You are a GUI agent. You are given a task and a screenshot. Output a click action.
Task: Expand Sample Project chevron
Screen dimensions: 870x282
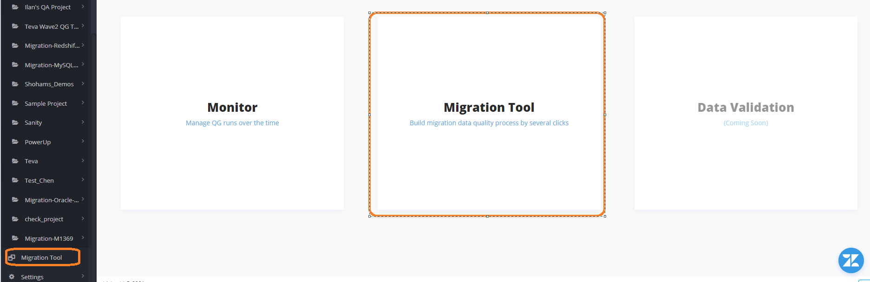coord(83,103)
